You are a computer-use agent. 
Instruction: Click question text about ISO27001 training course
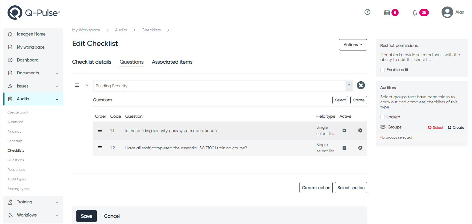(x=186, y=148)
